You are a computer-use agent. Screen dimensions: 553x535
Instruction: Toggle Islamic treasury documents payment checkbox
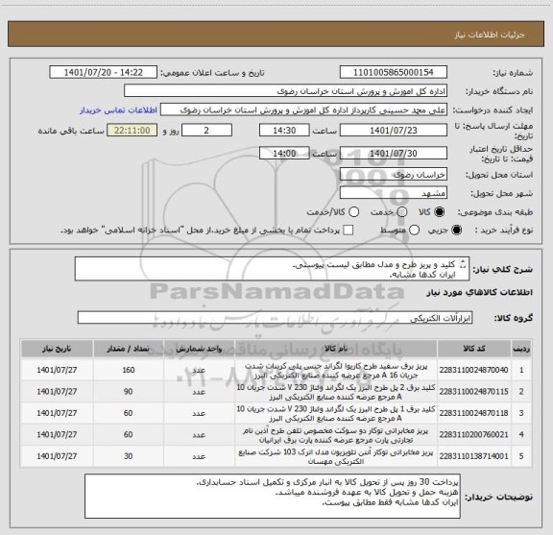click(x=349, y=231)
